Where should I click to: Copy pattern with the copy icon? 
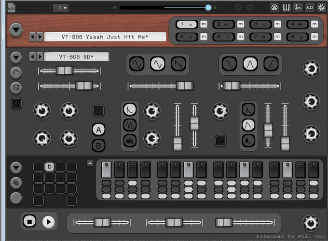[x=16, y=183]
